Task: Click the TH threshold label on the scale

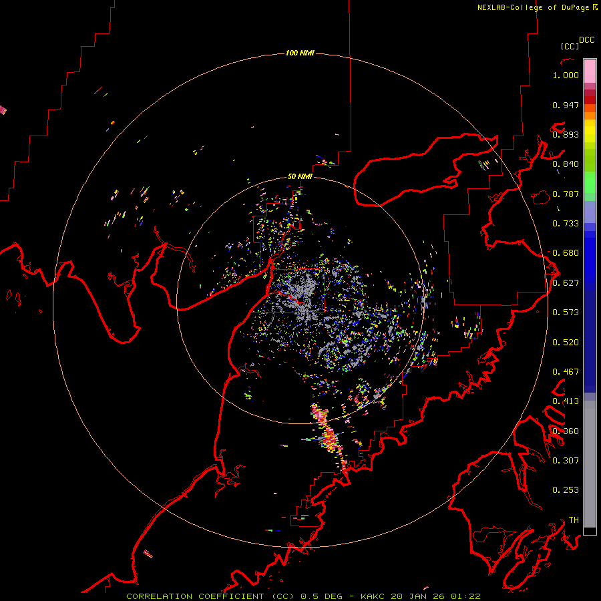Action: click(574, 520)
